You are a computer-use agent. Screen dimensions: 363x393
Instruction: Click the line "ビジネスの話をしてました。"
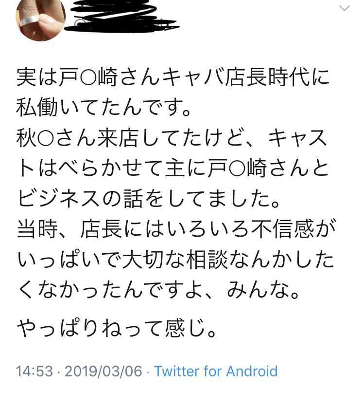click(x=149, y=198)
